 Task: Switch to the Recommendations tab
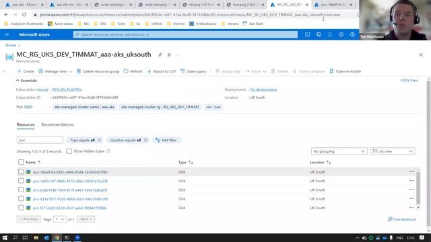coord(57,124)
